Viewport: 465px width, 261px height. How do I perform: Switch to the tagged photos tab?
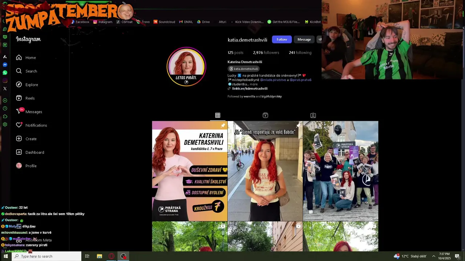[313, 115]
